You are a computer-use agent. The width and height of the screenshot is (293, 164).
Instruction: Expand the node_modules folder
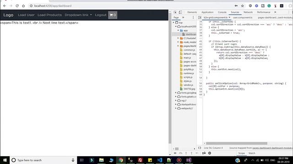point(178,42)
